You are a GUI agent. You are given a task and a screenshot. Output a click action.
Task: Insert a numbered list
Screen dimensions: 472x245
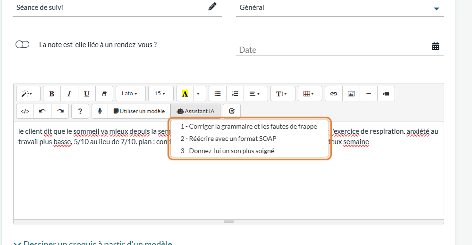point(235,93)
